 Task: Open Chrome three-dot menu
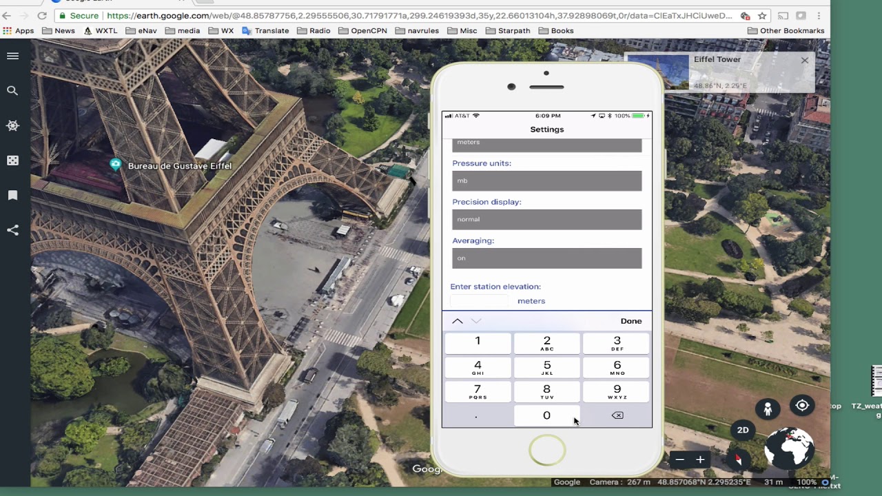click(819, 15)
